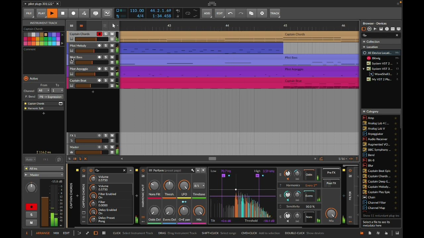Collapse the Category section header

pyautogui.click(x=381, y=111)
